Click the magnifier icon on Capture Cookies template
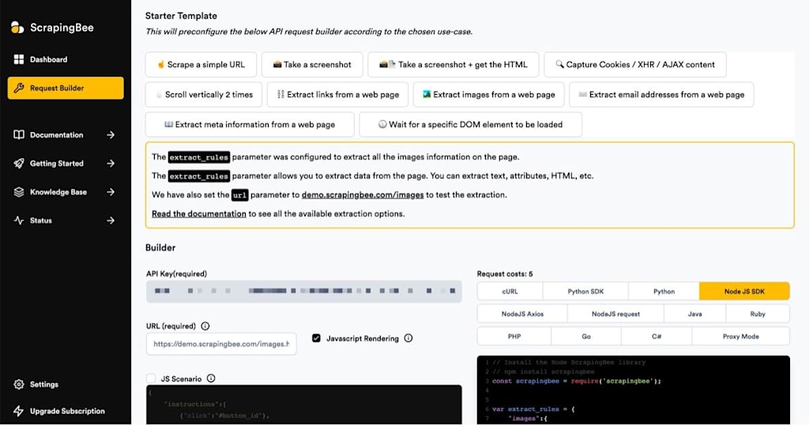The width and height of the screenshot is (809, 425). click(x=559, y=65)
